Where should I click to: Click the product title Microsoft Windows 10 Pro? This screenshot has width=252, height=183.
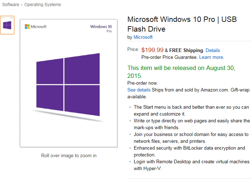pyautogui.click(x=182, y=24)
